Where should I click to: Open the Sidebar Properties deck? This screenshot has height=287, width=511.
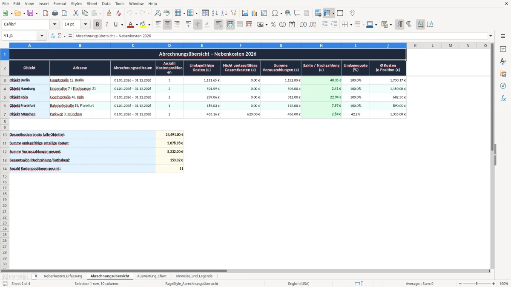pyautogui.click(x=503, y=49)
